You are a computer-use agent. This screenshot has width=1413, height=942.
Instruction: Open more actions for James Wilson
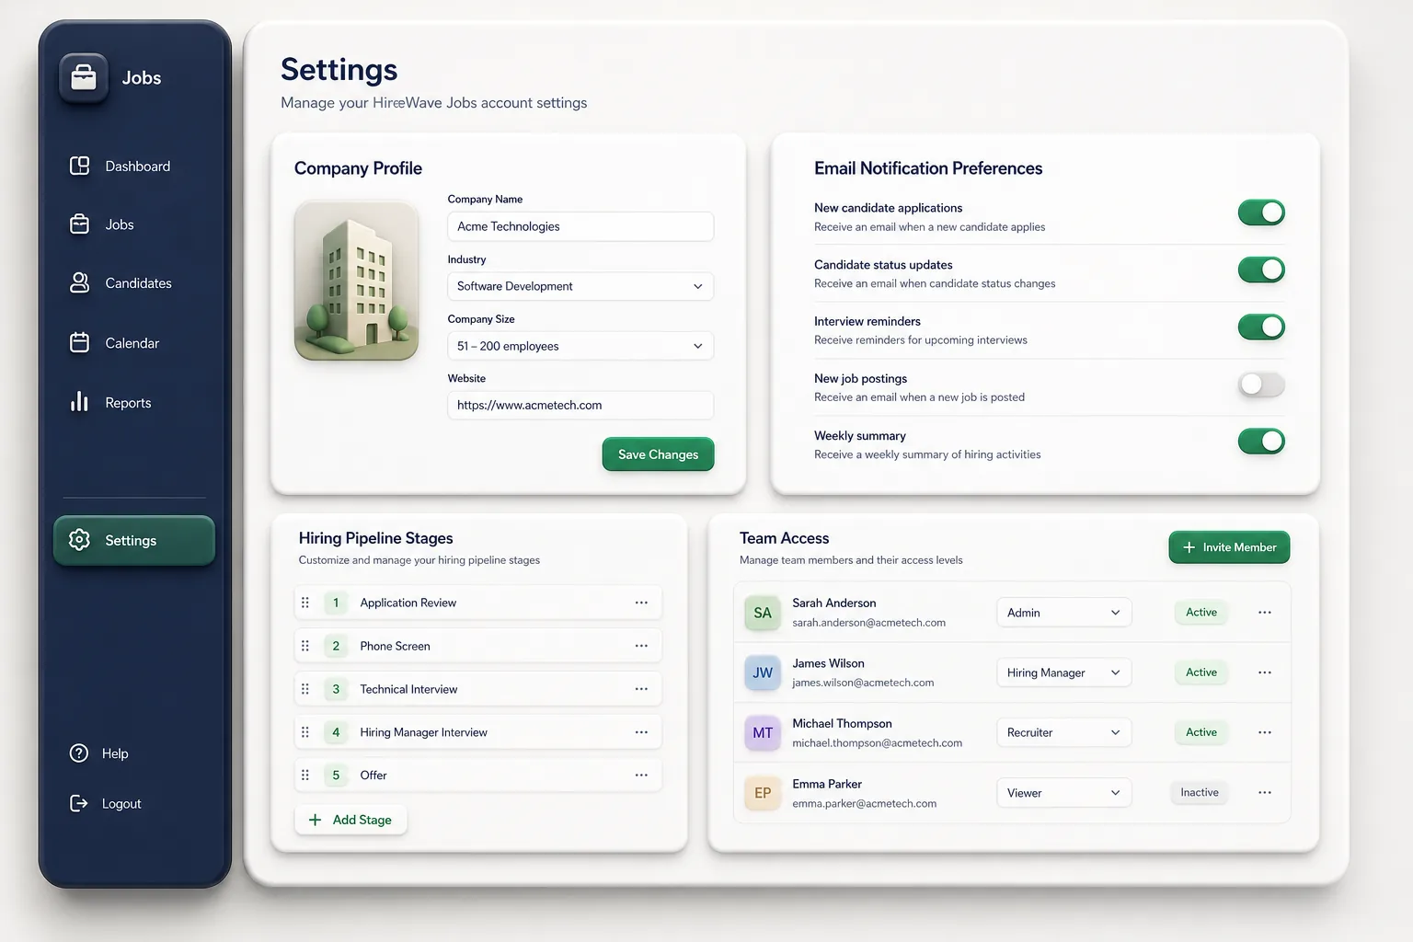(1265, 672)
